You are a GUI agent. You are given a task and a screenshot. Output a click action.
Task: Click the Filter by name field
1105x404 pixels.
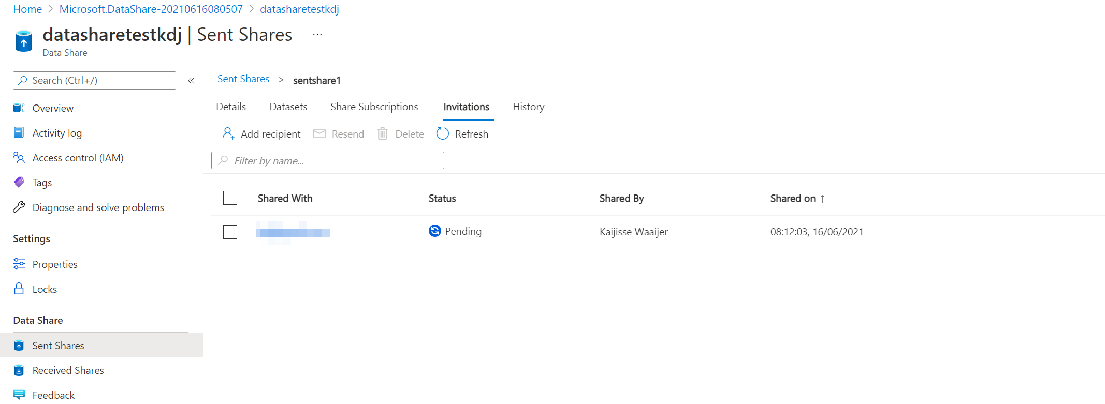point(328,160)
